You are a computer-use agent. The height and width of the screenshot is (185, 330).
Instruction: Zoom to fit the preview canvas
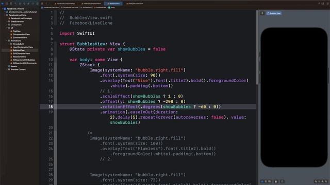(x=322, y=181)
